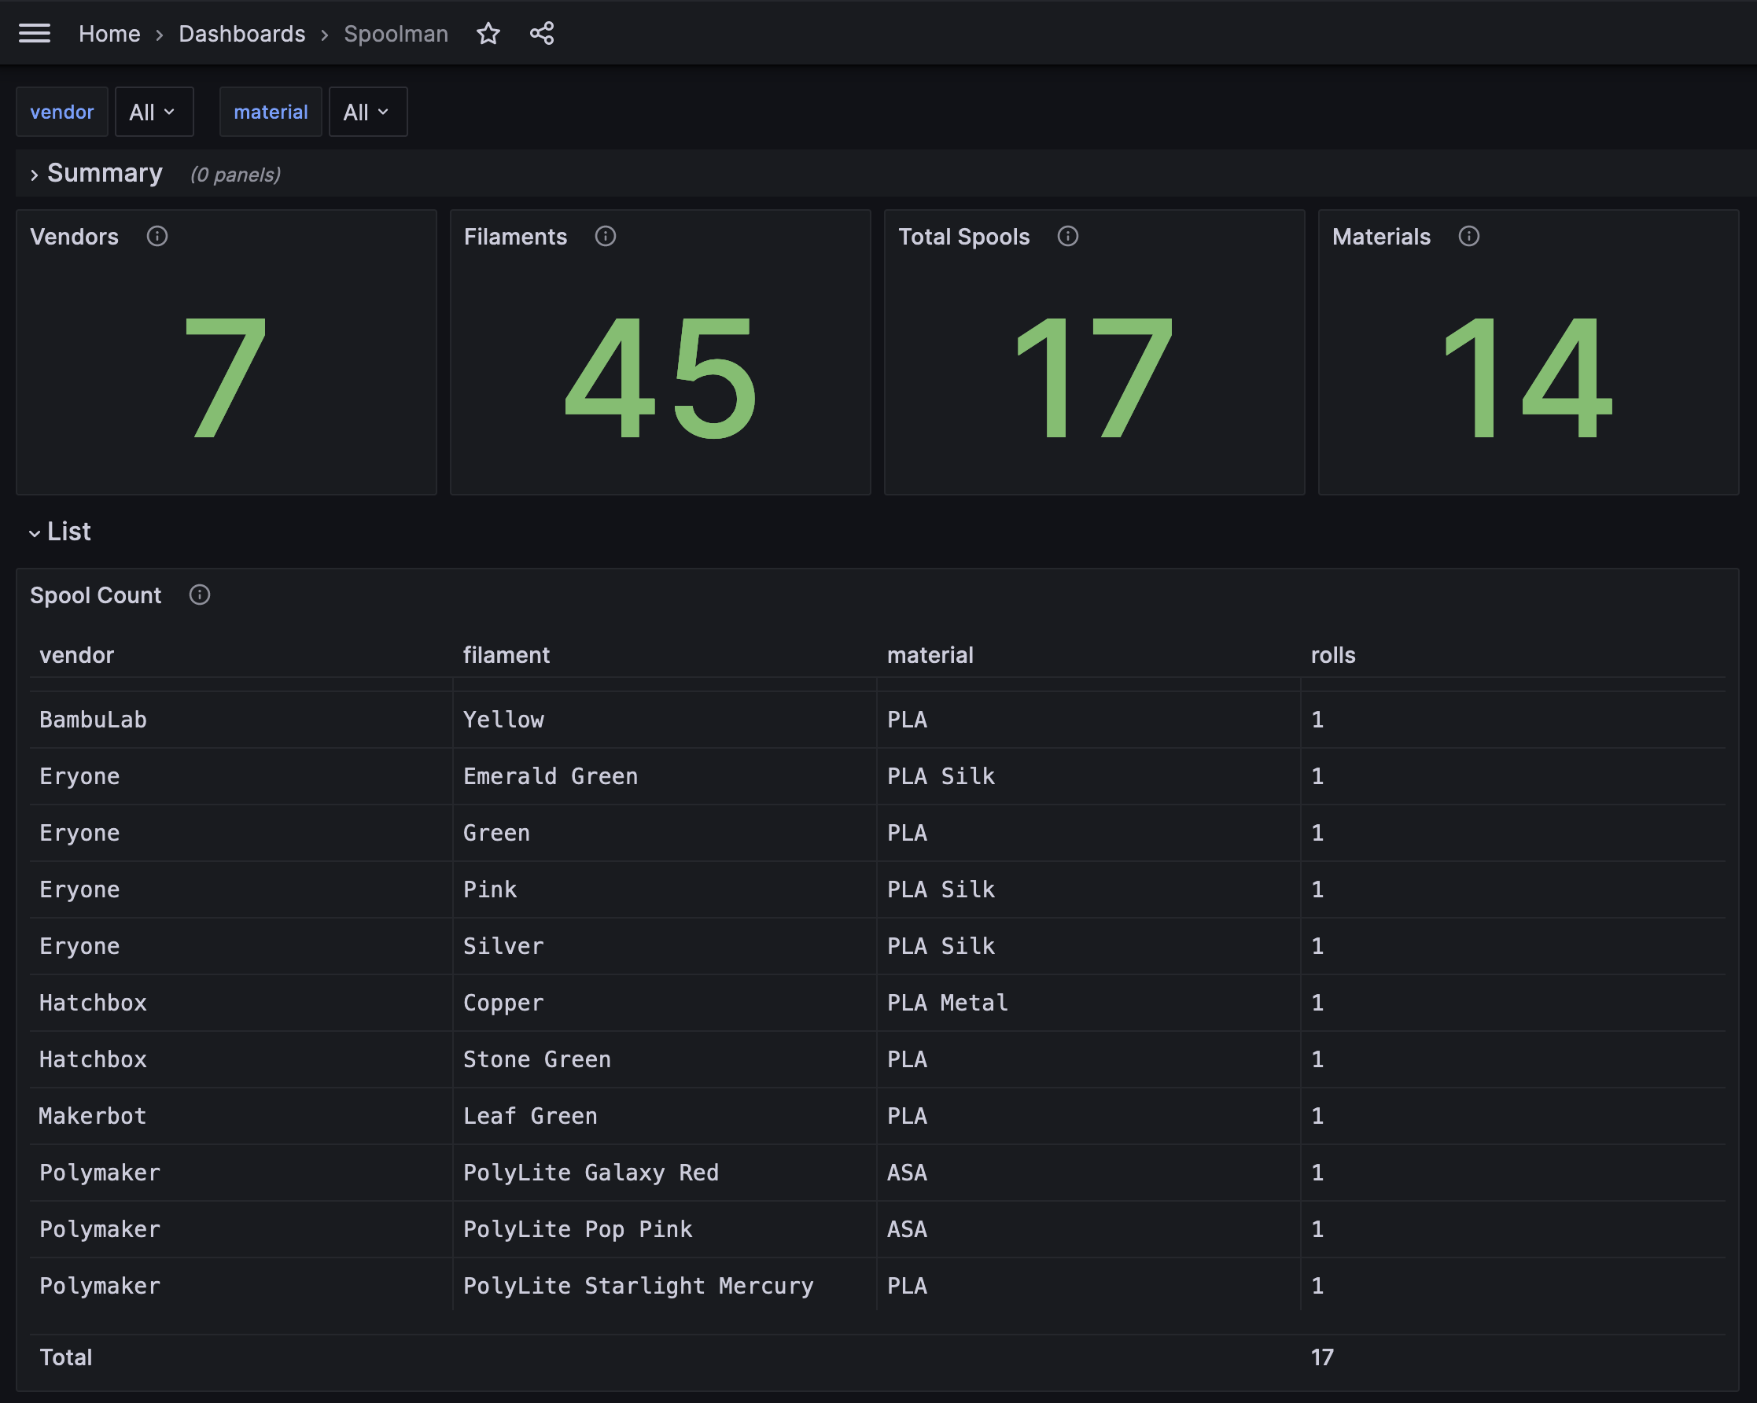
Task: Sort table by vendor column header
Action: (x=76, y=655)
